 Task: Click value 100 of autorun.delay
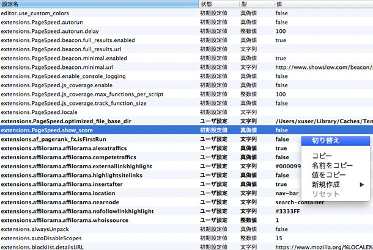pyautogui.click(x=281, y=31)
